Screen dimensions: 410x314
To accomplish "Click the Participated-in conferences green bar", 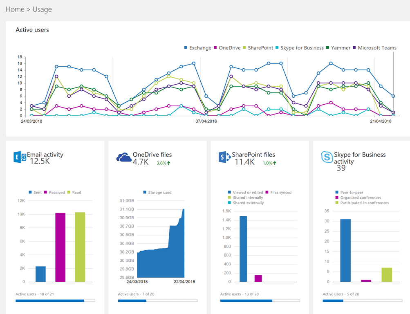I will pyautogui.click(x=387, y=275).
